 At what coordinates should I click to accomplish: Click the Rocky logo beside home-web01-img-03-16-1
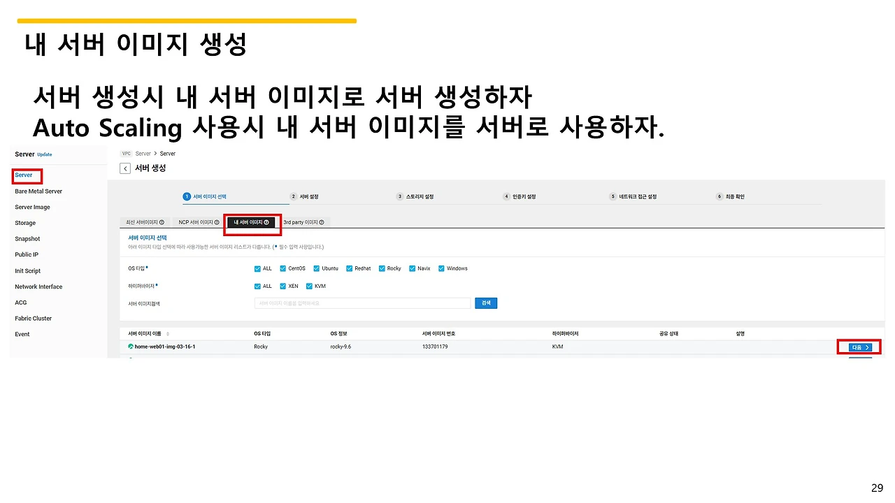130,346
